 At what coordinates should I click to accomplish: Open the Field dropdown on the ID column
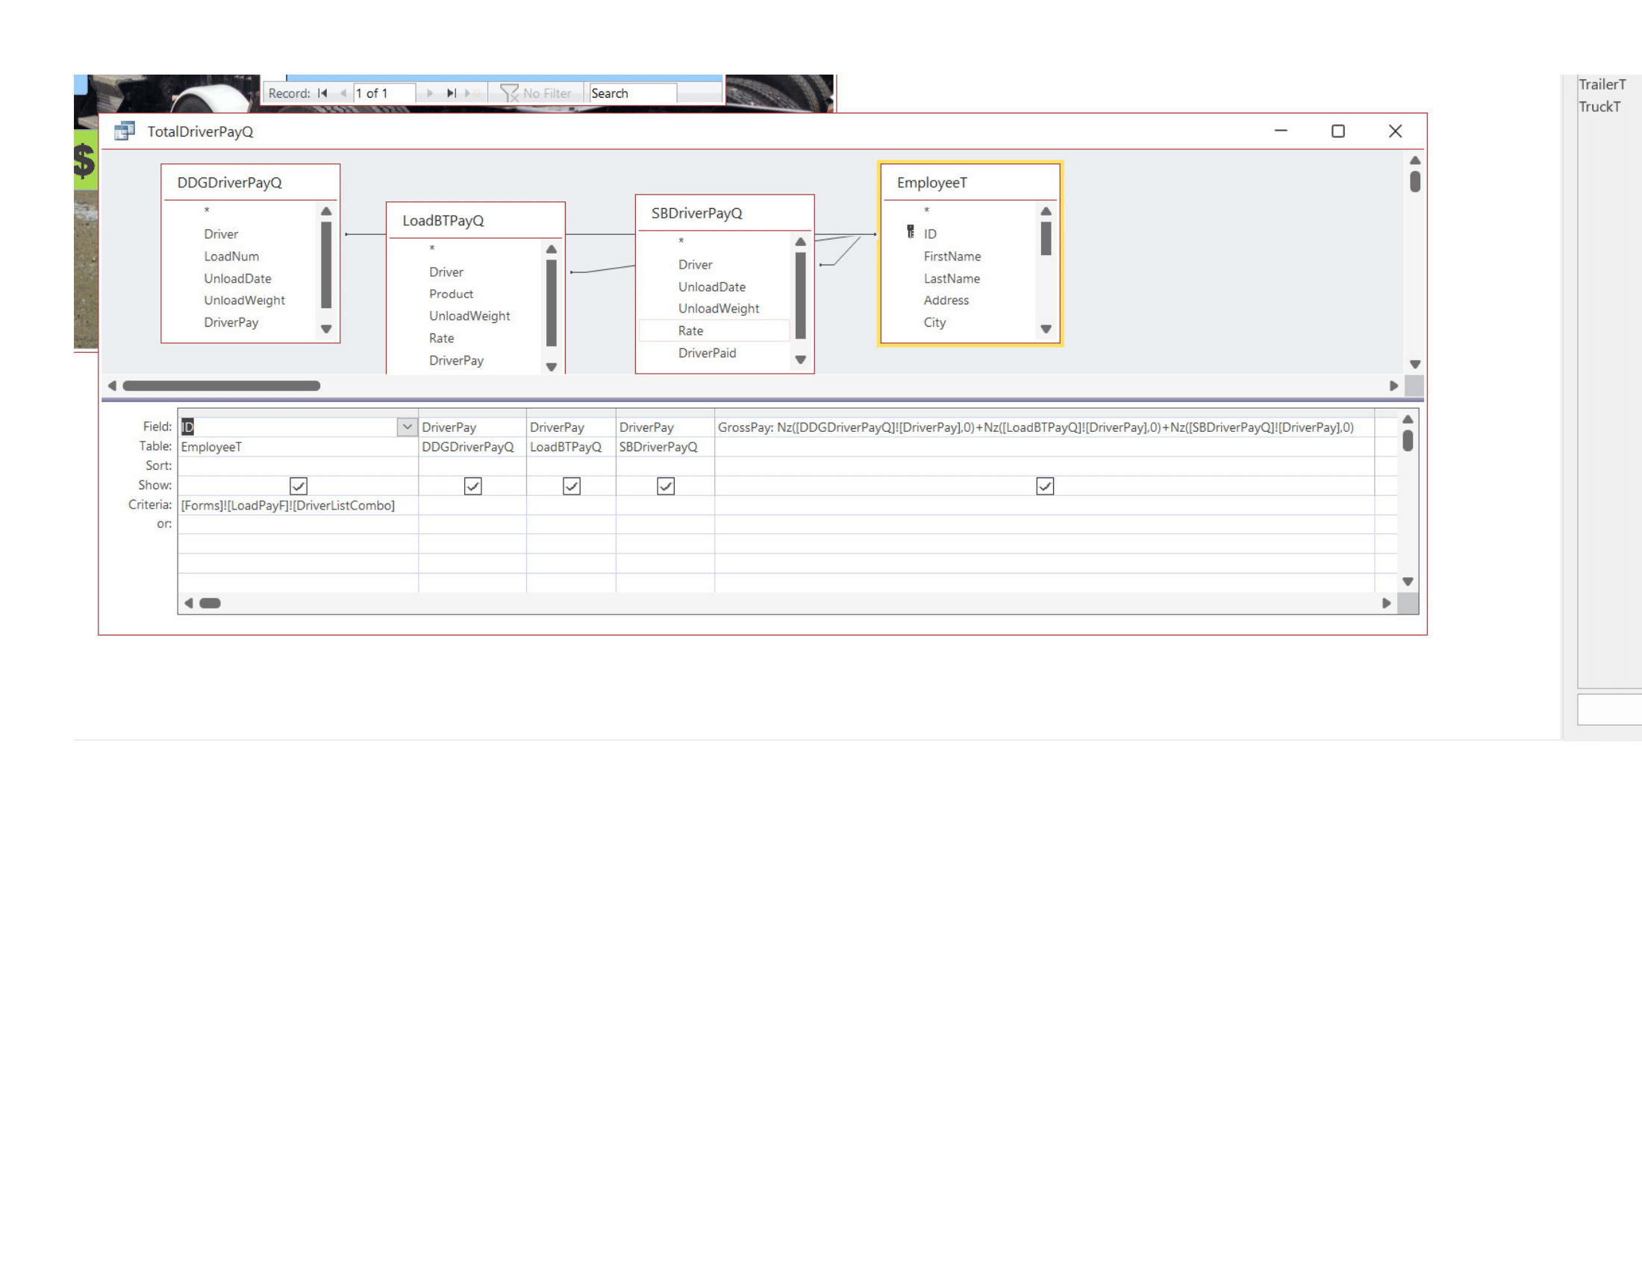[408, 427]
